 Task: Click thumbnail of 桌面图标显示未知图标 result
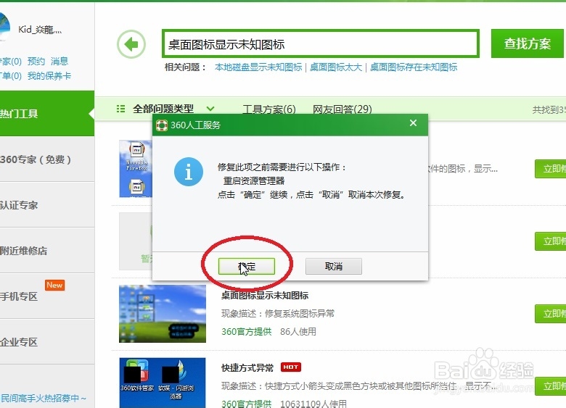163,314
